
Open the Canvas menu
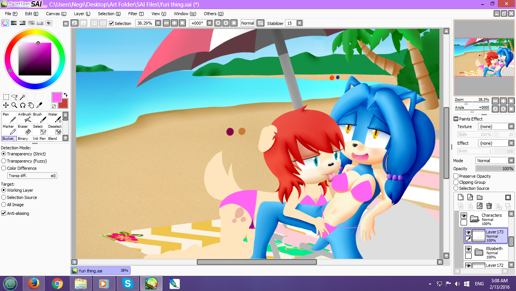56,14
